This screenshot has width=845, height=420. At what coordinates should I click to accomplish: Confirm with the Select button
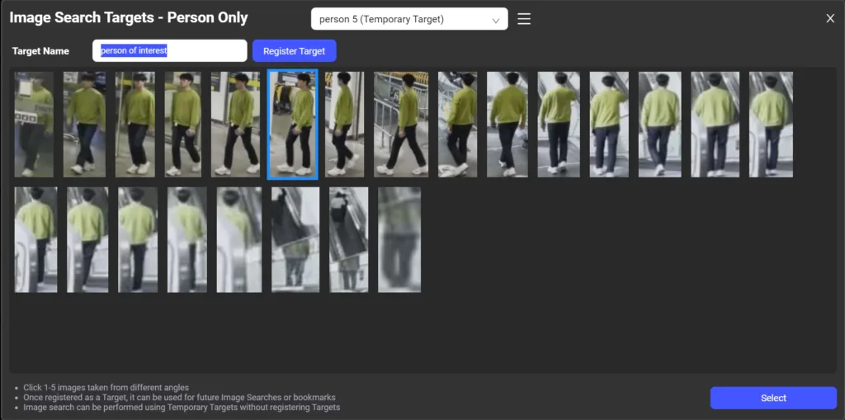tap(773, 398)
